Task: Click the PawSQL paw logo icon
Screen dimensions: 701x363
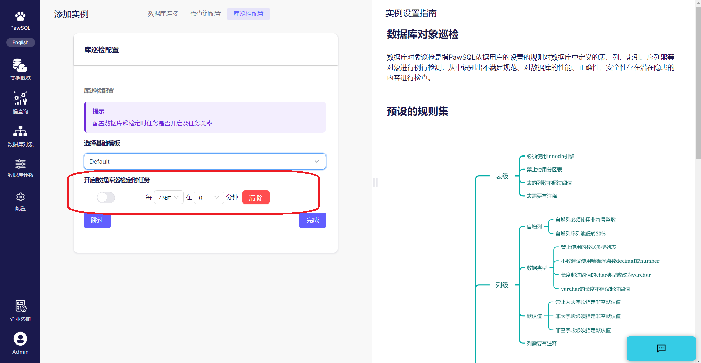Action: (x=20, y=16)
